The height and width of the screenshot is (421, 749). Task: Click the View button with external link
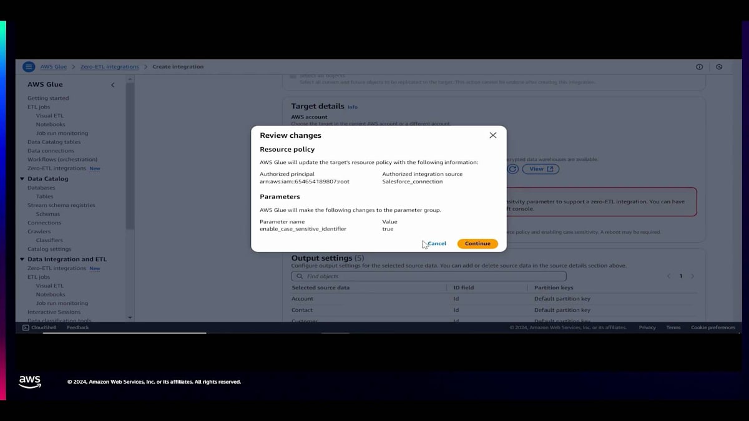click(541, 169)
